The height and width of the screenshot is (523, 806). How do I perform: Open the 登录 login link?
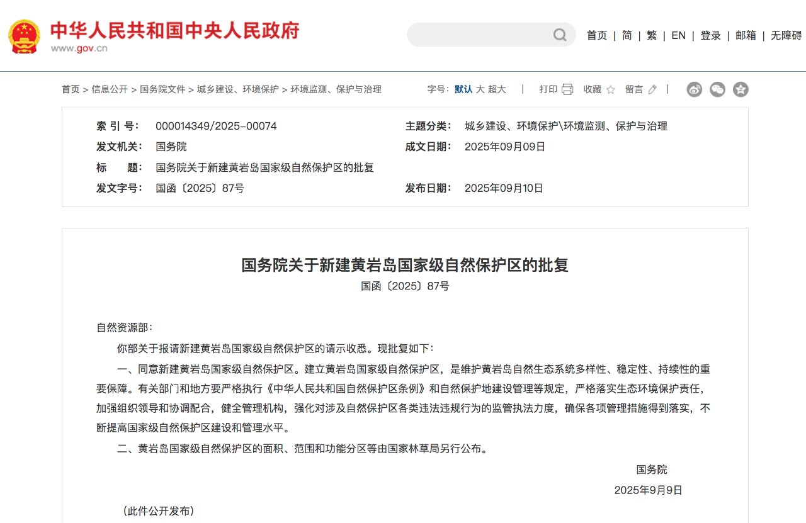pos(711,35)
